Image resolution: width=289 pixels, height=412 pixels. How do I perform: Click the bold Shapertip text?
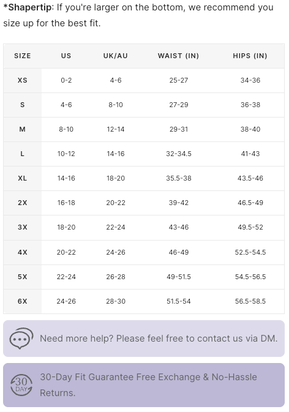(x=29, y=7)
